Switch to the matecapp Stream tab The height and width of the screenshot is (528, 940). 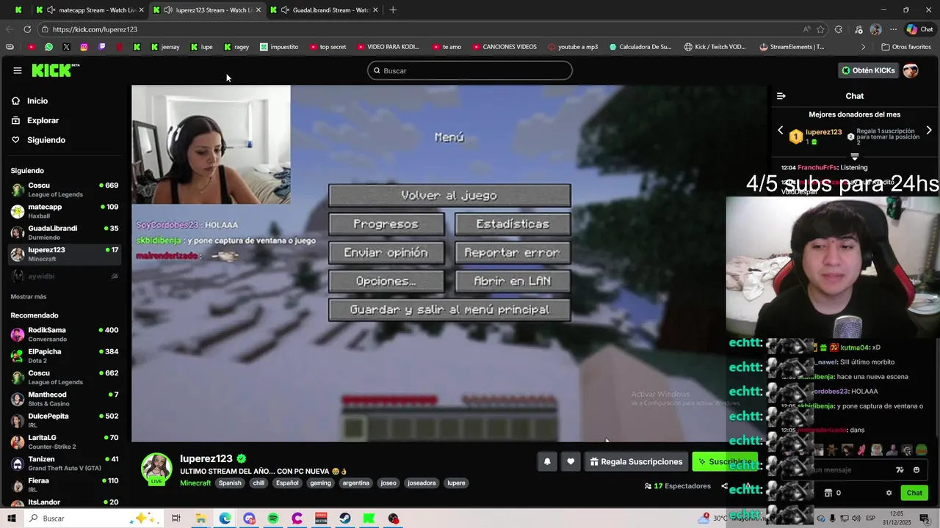90,10
